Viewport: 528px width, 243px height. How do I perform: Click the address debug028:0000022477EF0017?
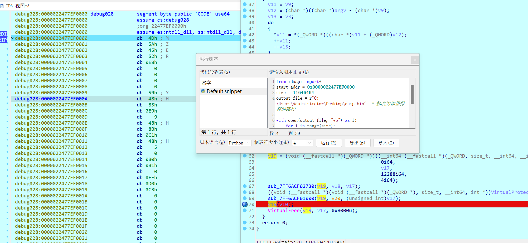[x=51, y=177]
